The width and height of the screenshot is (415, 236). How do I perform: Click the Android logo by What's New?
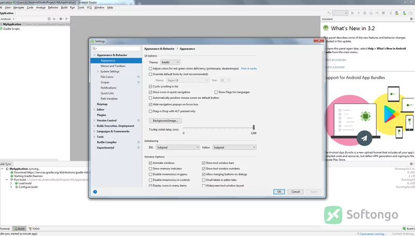pyautogui.click(x=326, y=28)
